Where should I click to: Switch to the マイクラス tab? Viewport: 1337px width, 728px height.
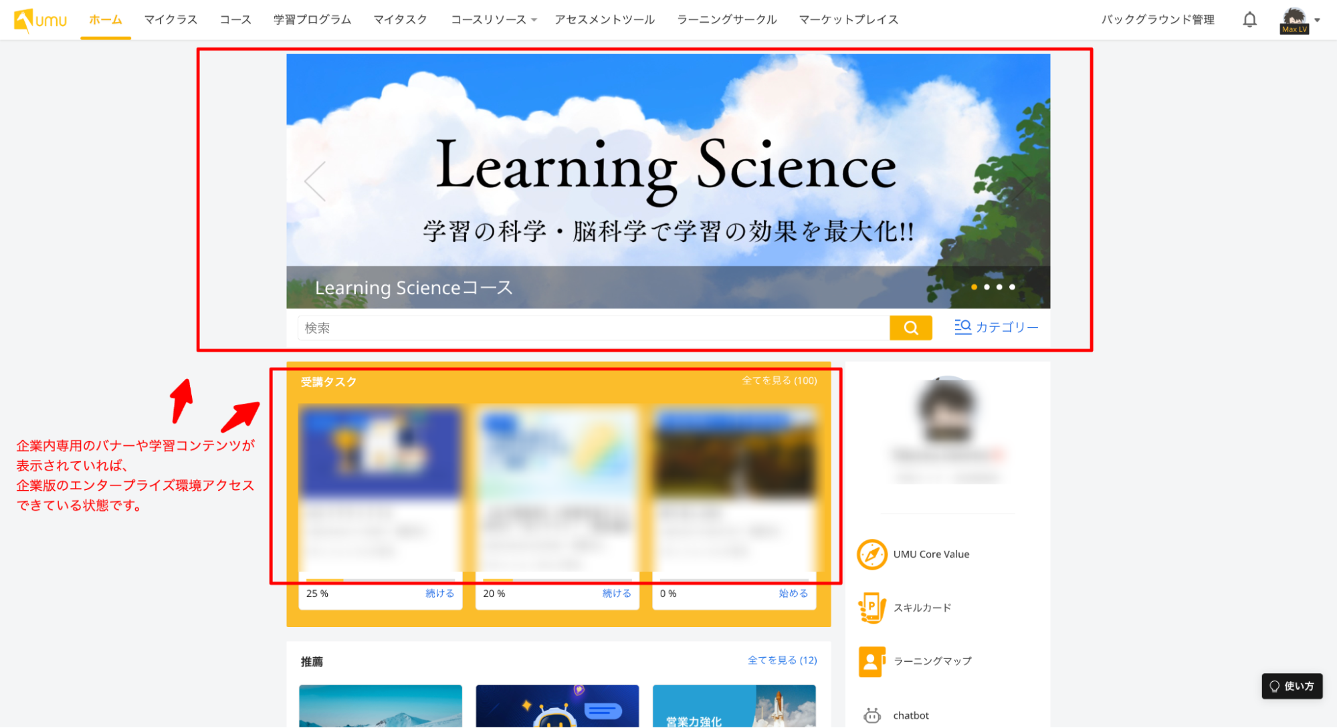click(171, 19)
